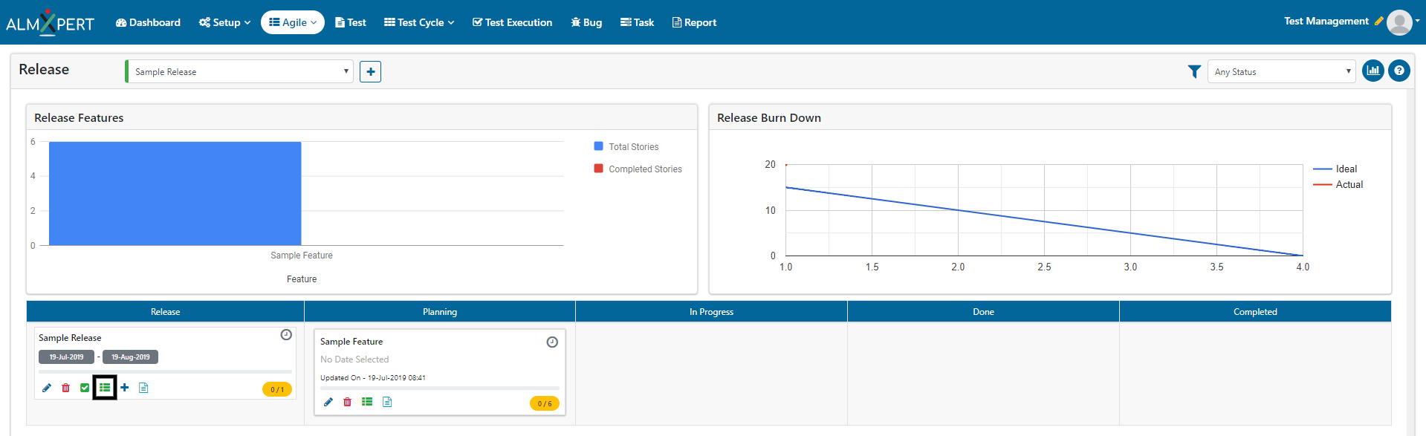Edit Sample Release with the pencil icon
This screenshot has height=436, width=1426.
tap(47, 388)
